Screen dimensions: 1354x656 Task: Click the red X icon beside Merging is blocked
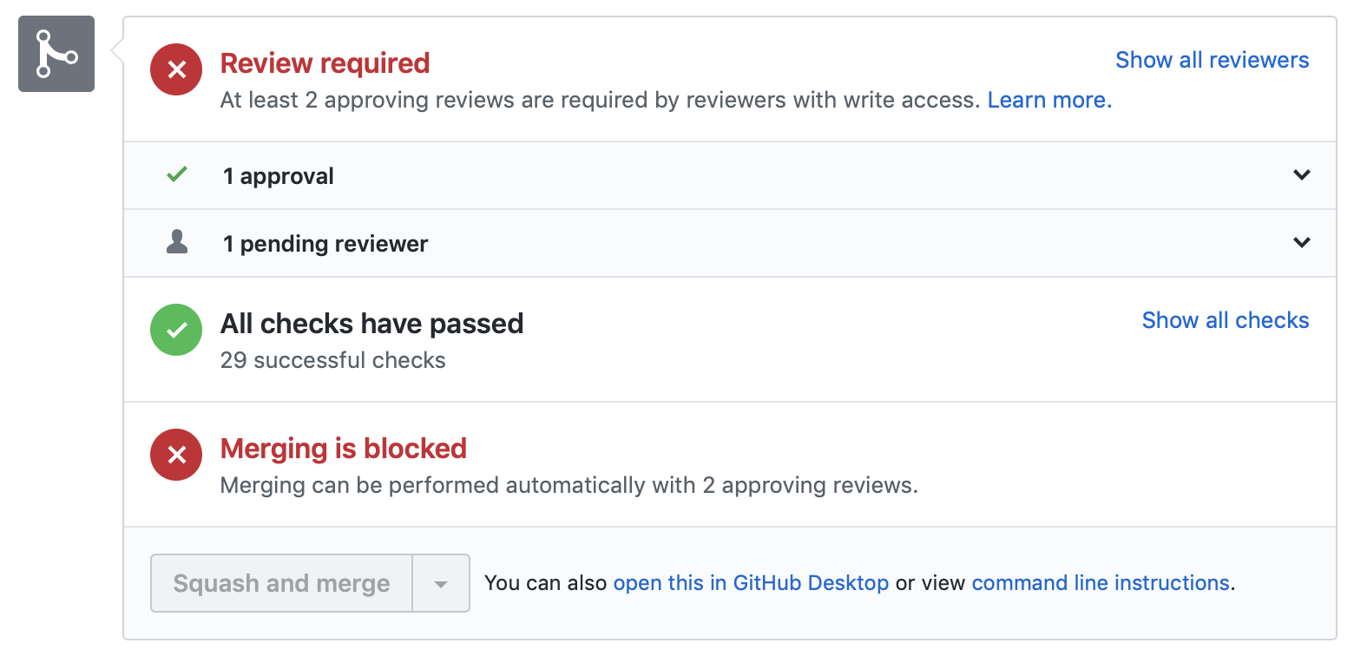[176, 455]
